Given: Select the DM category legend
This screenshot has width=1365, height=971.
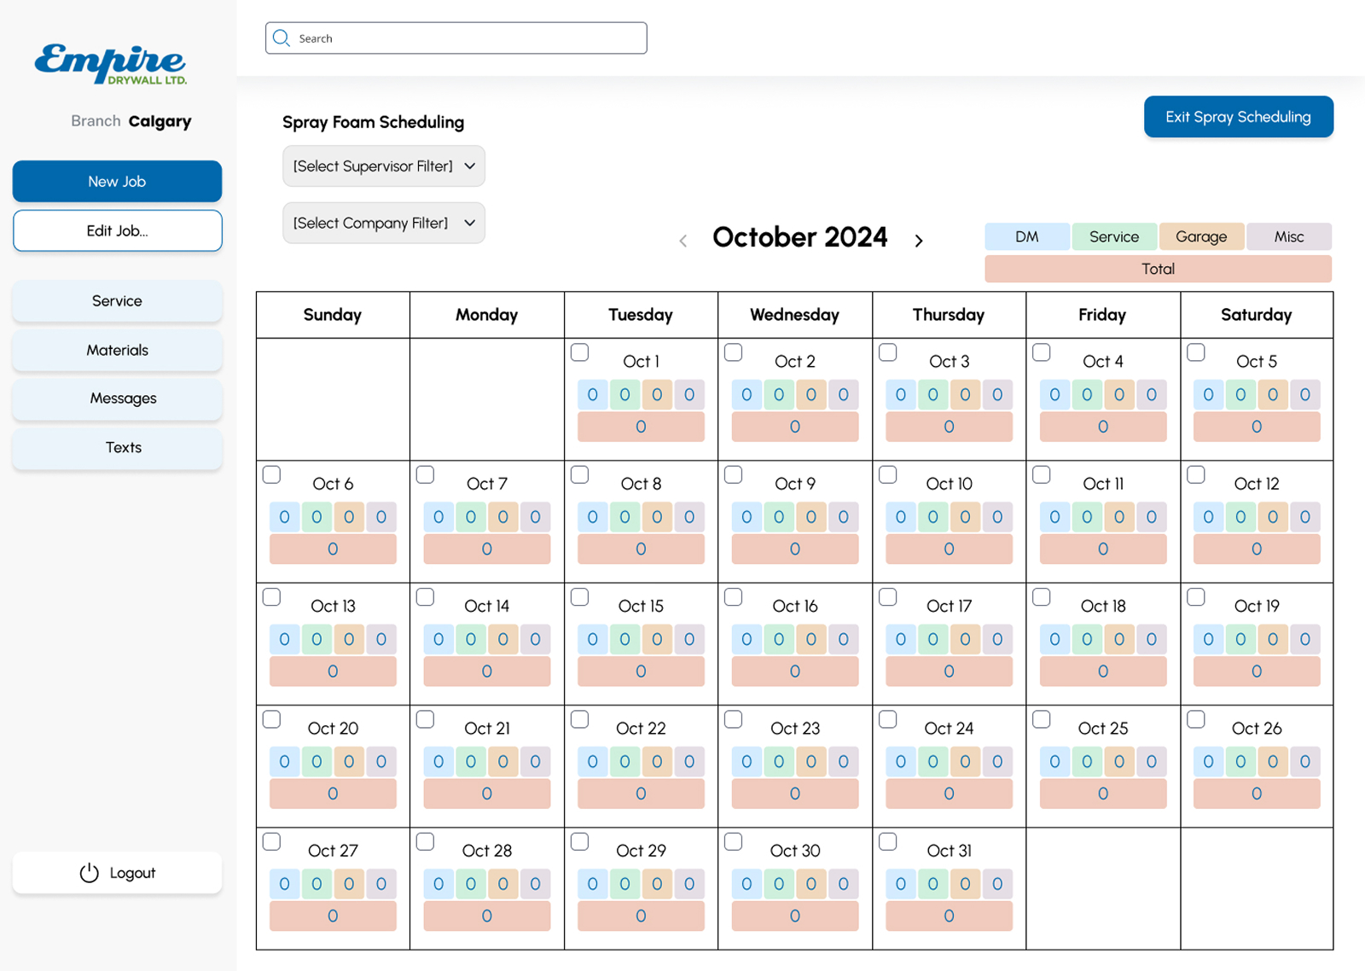Looking at the screenshot, I should coord(1026,236).
